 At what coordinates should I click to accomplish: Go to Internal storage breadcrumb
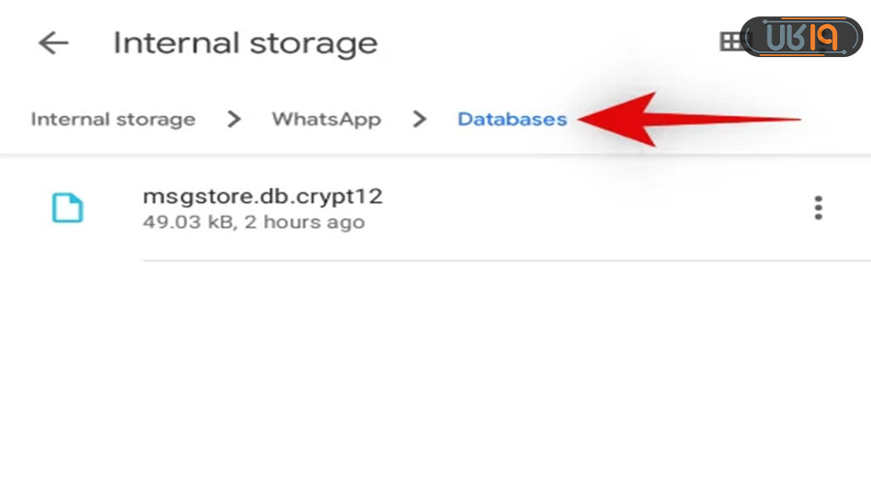point(113,120)
